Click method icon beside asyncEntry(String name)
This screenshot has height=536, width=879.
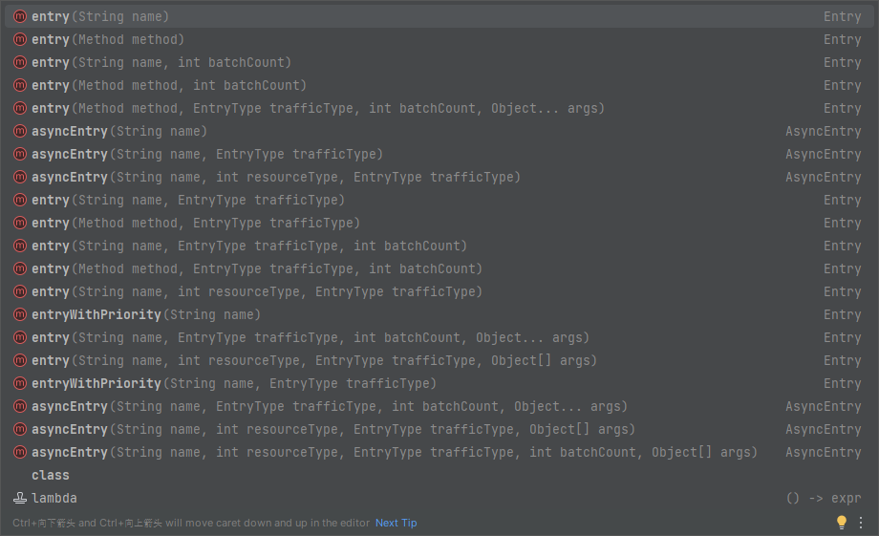click(20, 131)
